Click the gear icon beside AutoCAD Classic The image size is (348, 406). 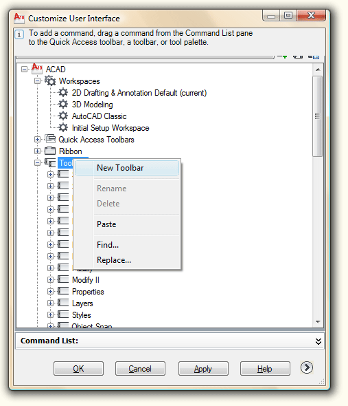[x=63, y=116]
